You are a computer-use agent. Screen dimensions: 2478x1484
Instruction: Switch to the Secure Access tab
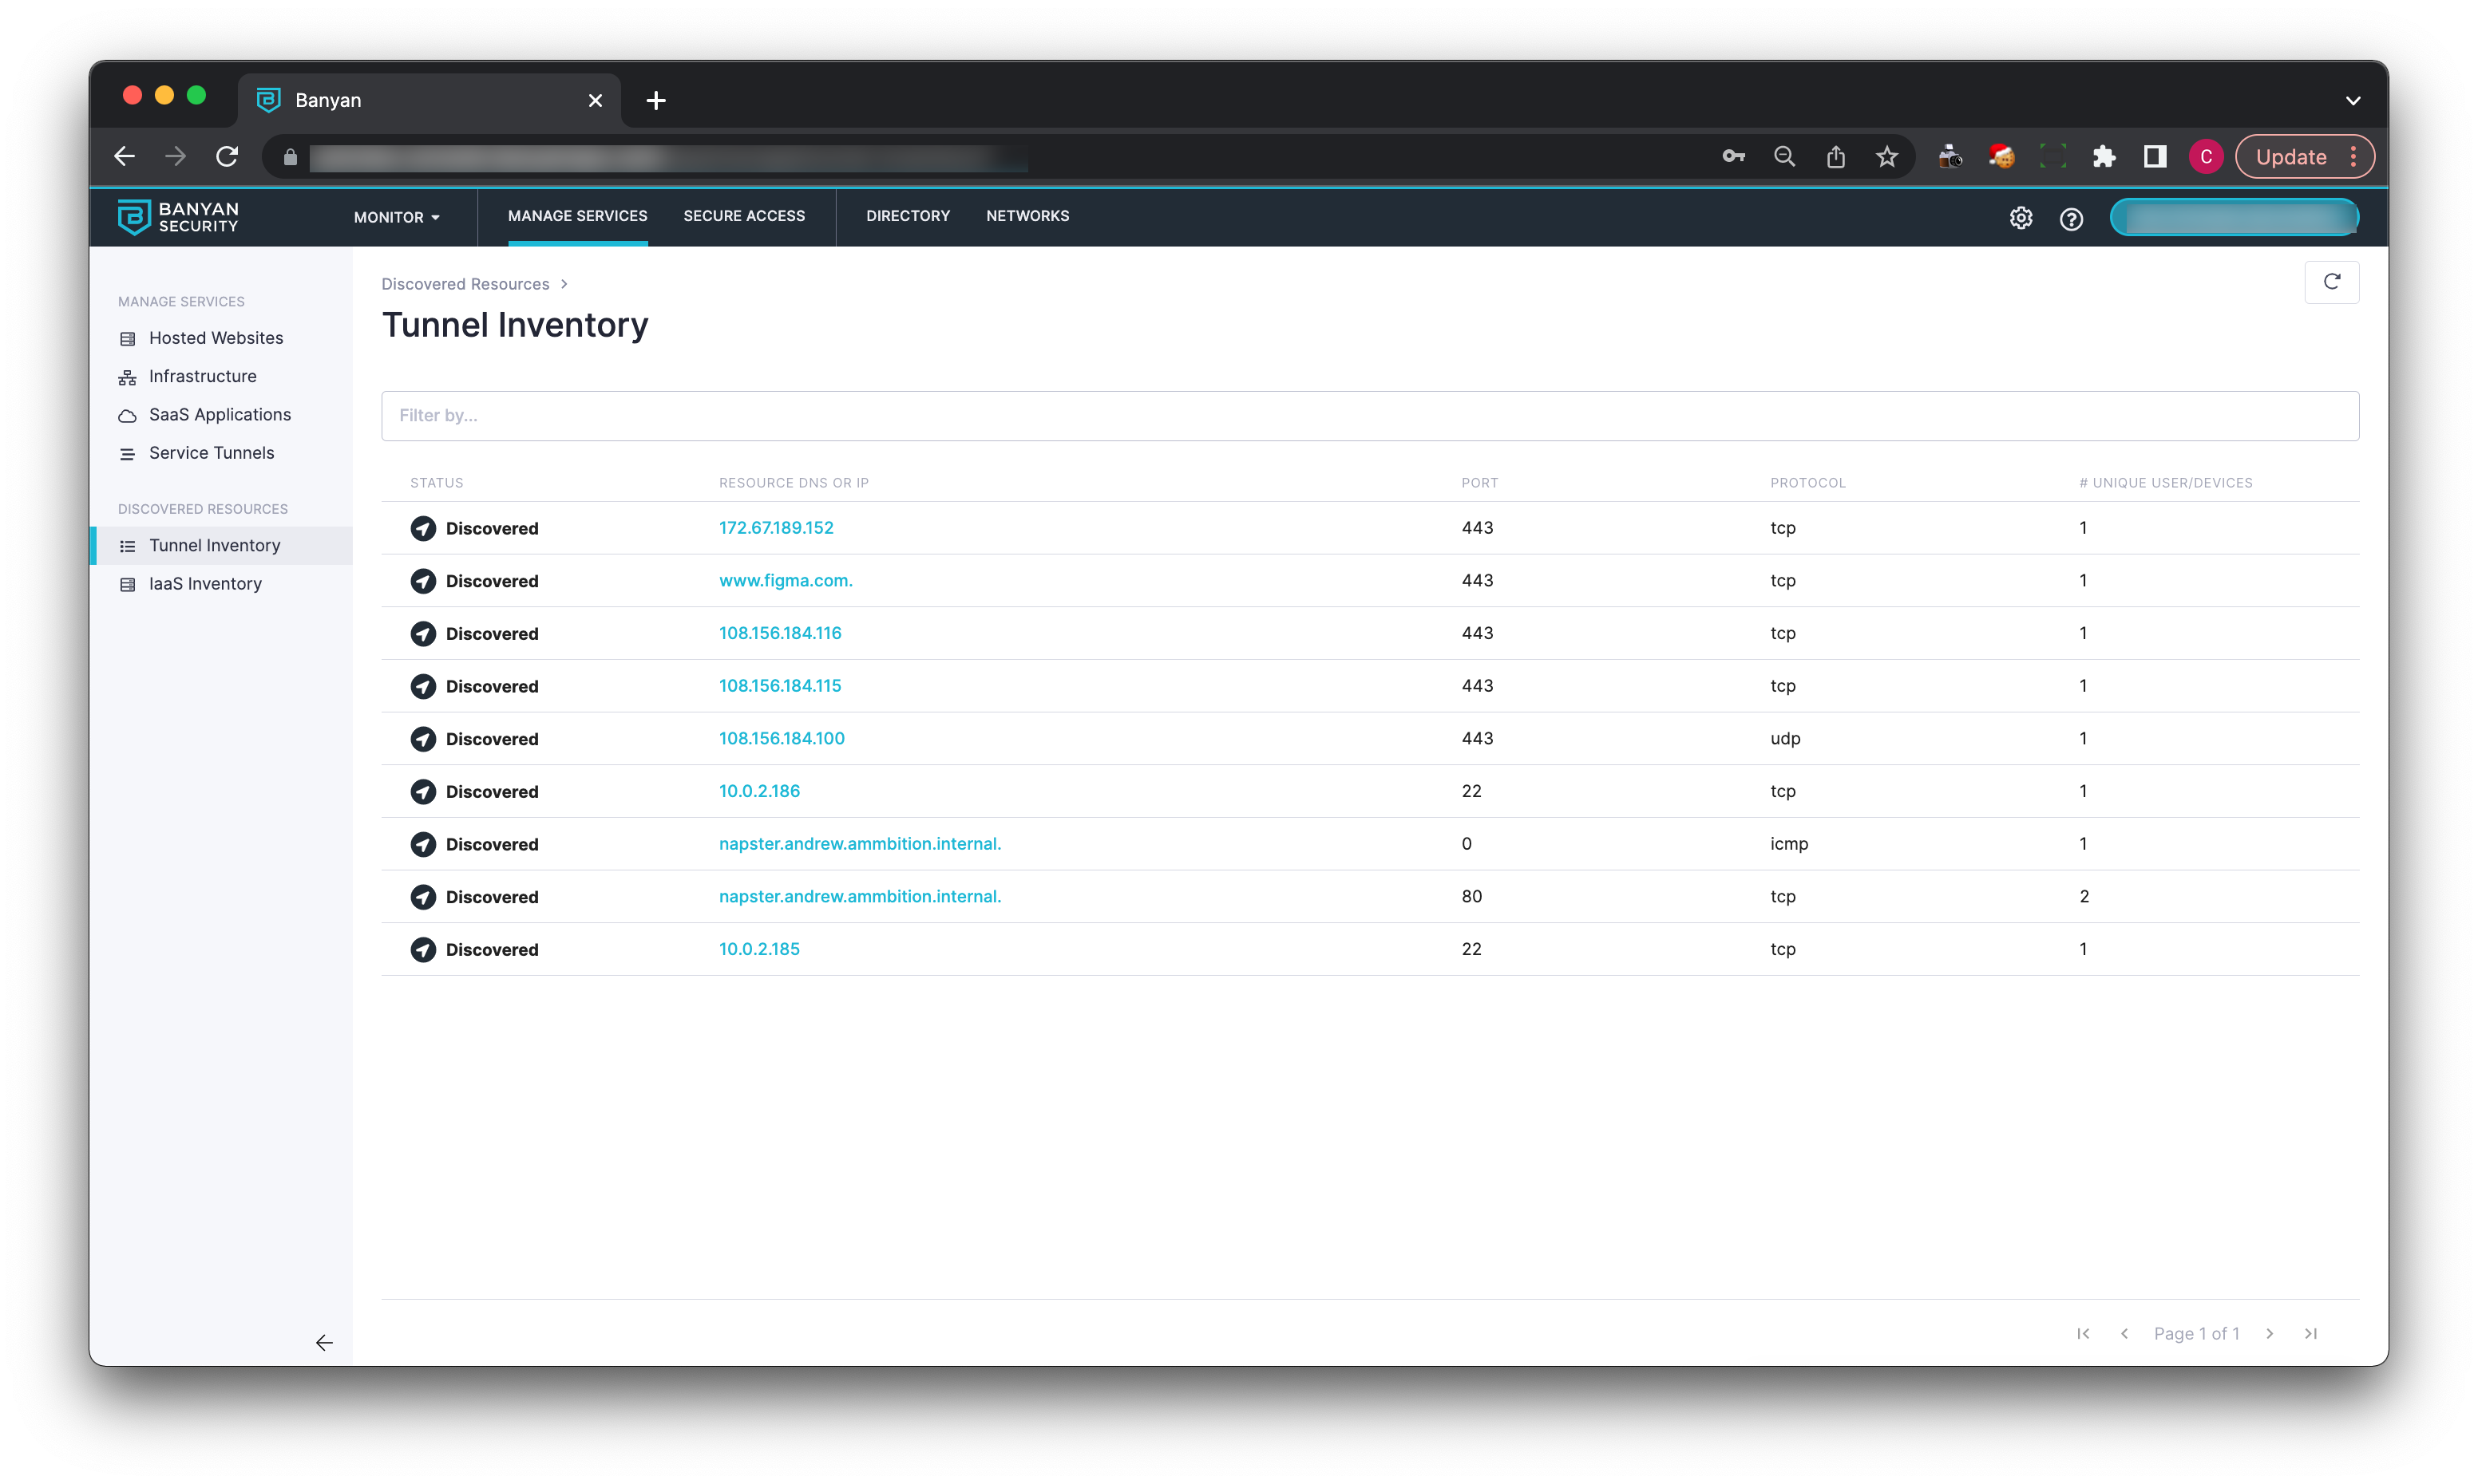pyautogui.click(x=743, y=216)
